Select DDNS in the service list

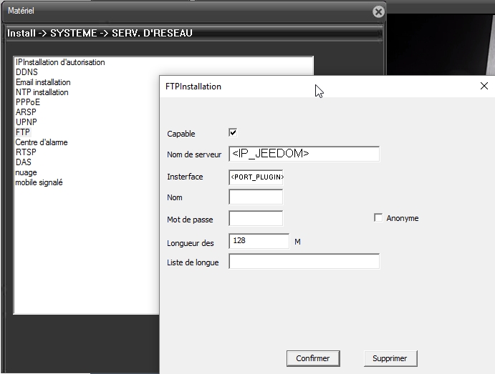coord(27,72)
